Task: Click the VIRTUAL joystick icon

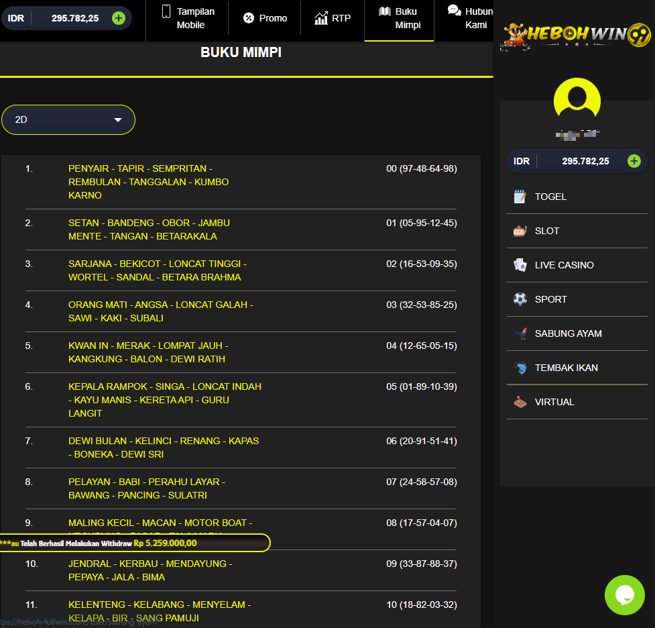Action: (x=520, y=402)
